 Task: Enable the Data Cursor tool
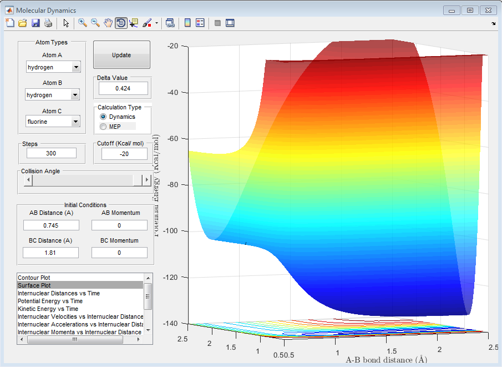(x=134, y=23)
